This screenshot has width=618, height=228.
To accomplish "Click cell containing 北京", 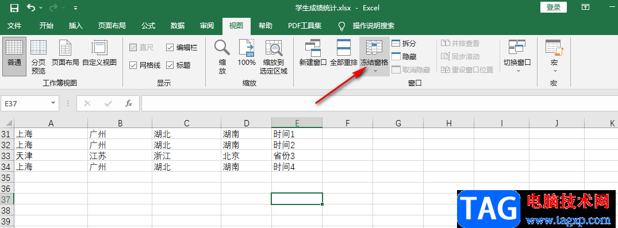I will tap(246, 156).
